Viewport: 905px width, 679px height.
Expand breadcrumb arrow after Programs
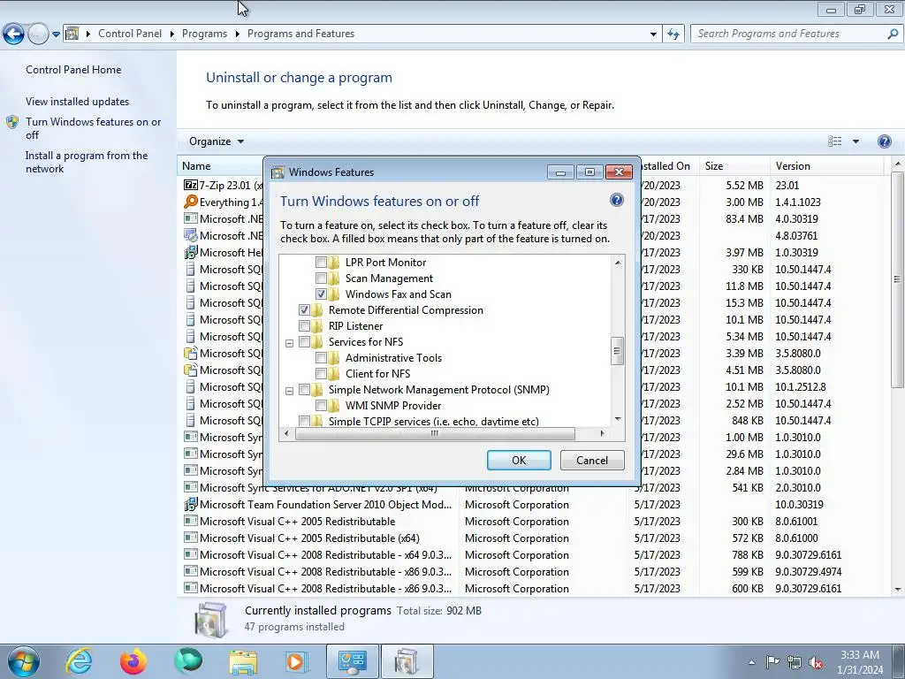[237, 34]
